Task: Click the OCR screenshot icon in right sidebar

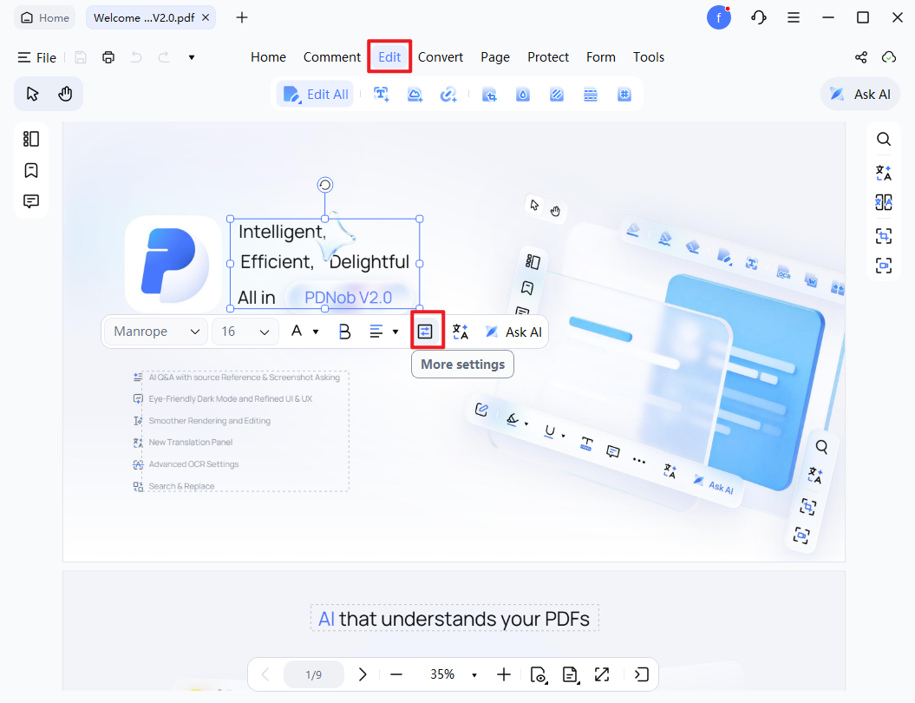Action: pyautogui.click(x=884, y=236)
